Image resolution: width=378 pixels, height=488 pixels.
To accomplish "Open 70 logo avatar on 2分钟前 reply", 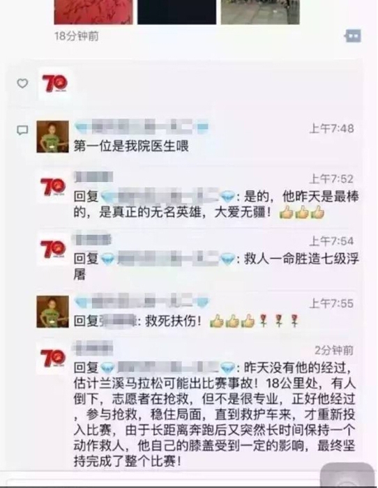I will (53, 357).
